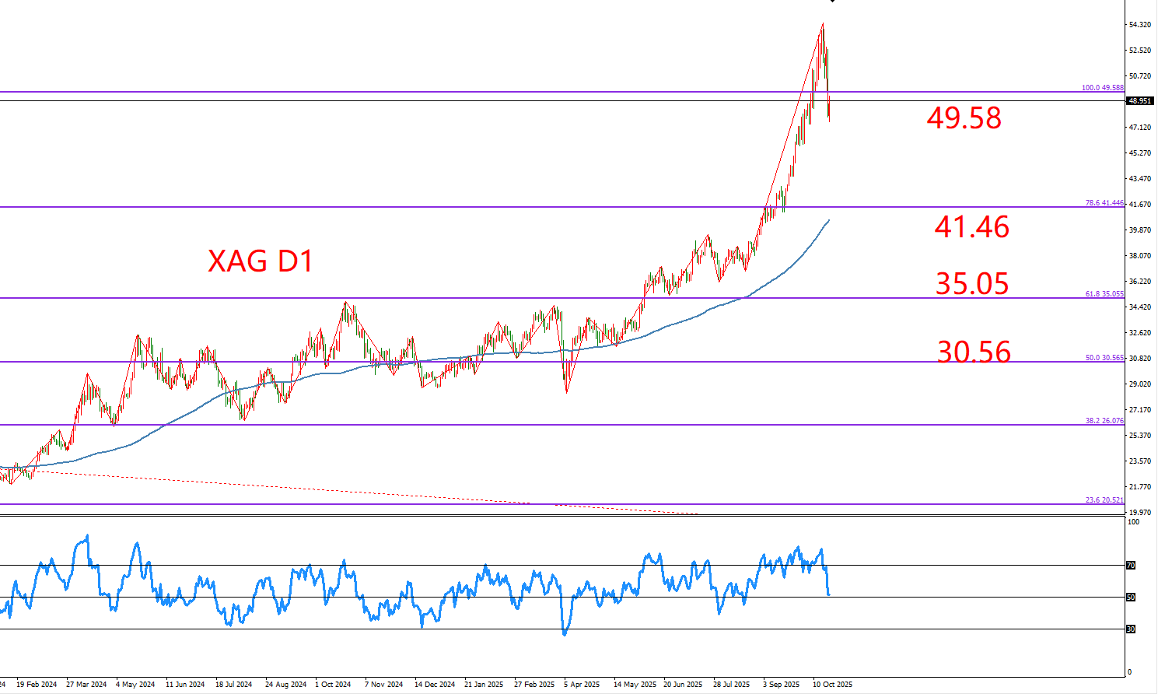Click the 50.0 Fibonacci level label 30.565
The image size is (1158, 694).
pos(1104,358)
